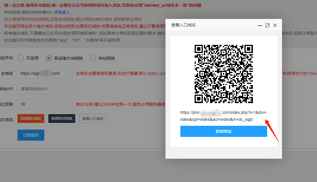Click the red redirect_uri warning text
Image resolution: width=317 pixels, height=182 pixels.
pyautogui.click(x=103, y=5)
